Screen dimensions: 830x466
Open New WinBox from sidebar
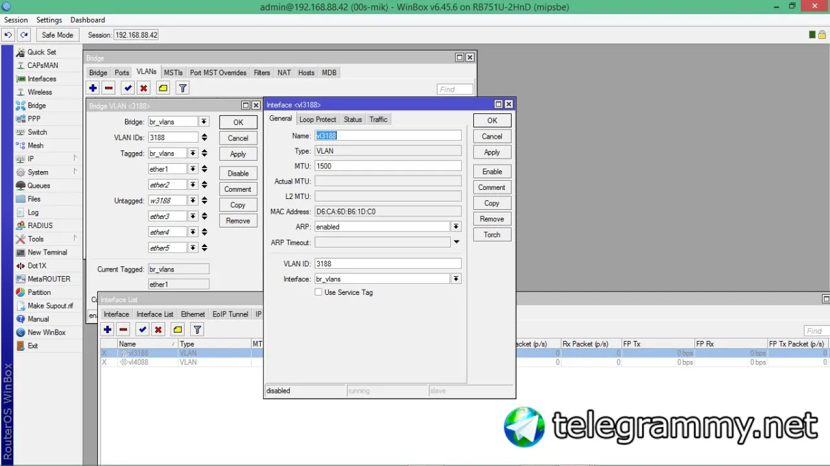point(46,332)
